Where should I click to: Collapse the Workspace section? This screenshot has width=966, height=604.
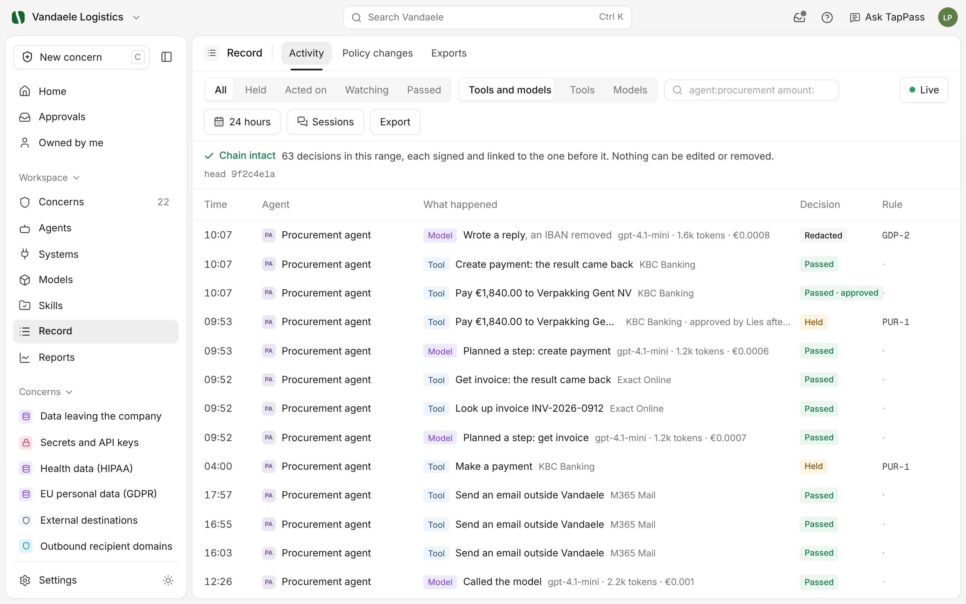(x=49, y=177)
